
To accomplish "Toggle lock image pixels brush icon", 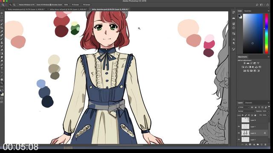I will point(246,115).
